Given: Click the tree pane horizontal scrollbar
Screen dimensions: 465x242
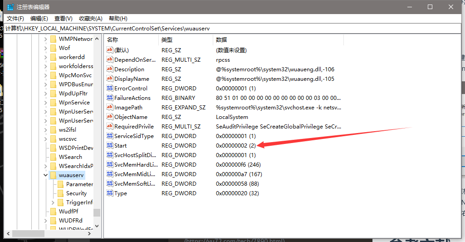Looking at the screenshot, I should (x=50, y=234).
